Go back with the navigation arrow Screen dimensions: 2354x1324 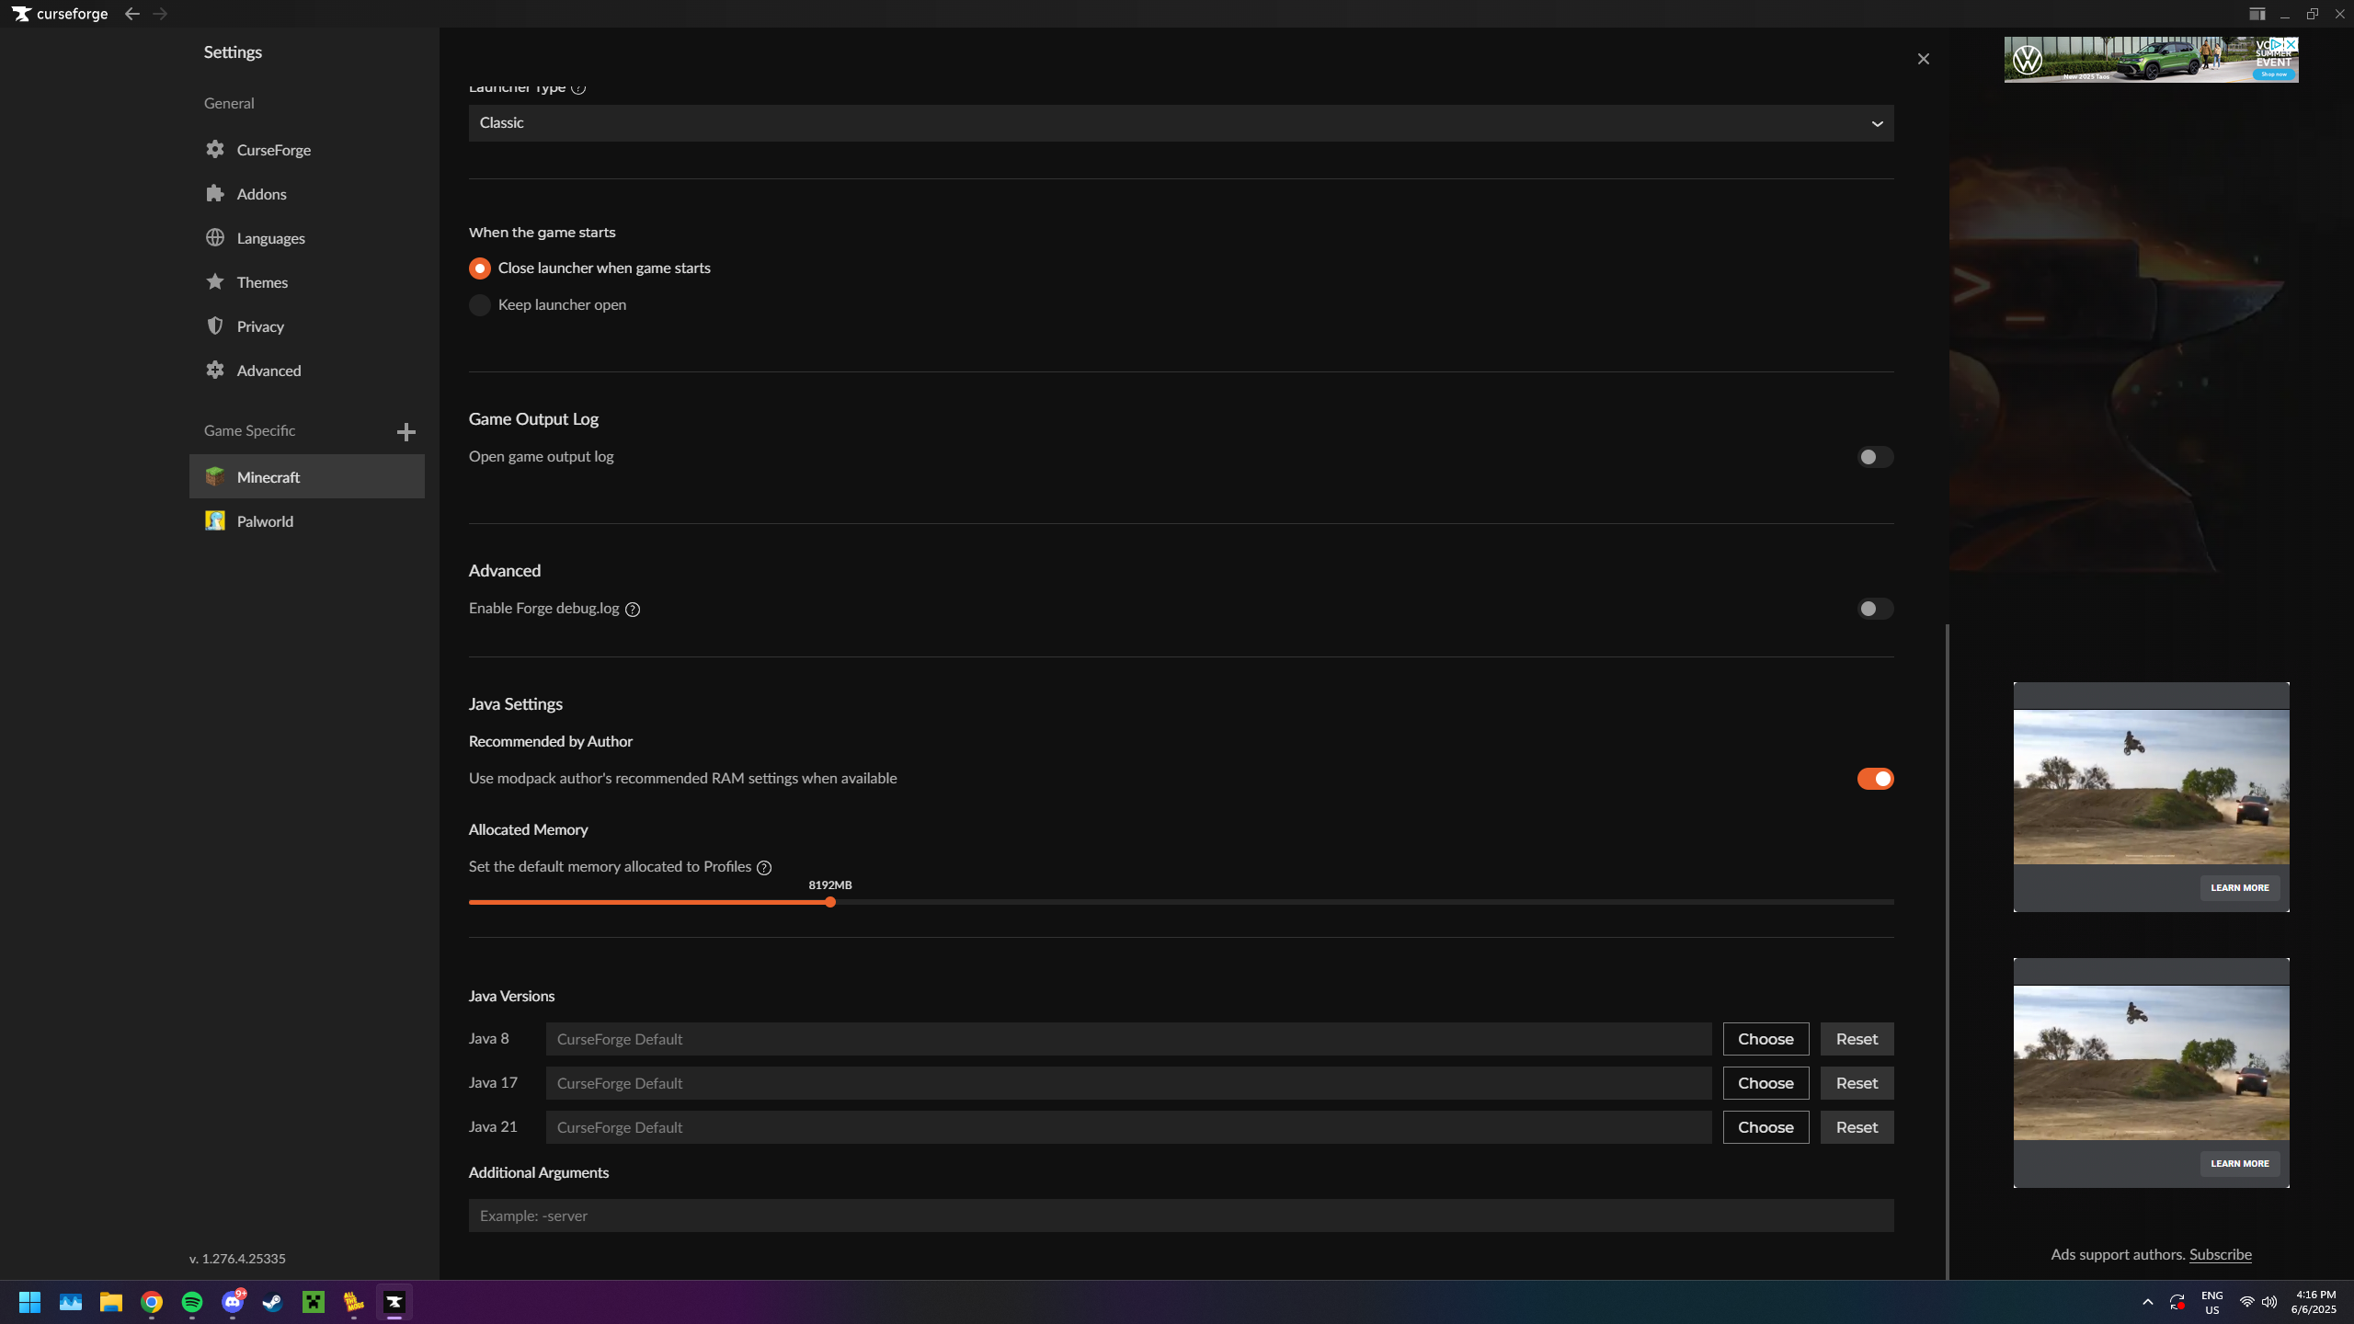click(x=132, y=14)
